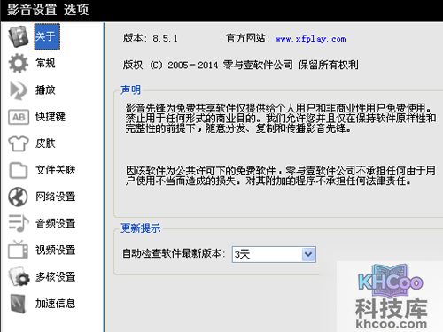Screen dimensions: 443x332
Task: Click the 版权 (C) 2005-2014 copyright line
Action: [240, 65]
